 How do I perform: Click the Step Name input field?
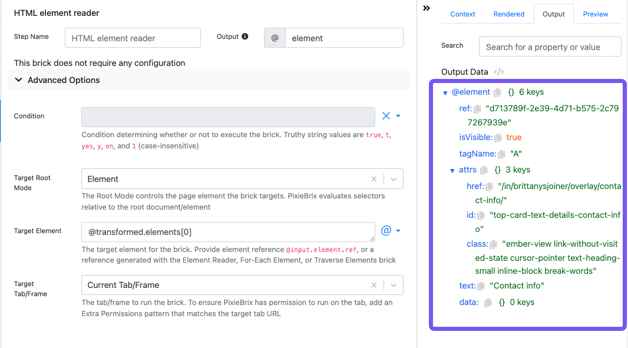(133, 38)
